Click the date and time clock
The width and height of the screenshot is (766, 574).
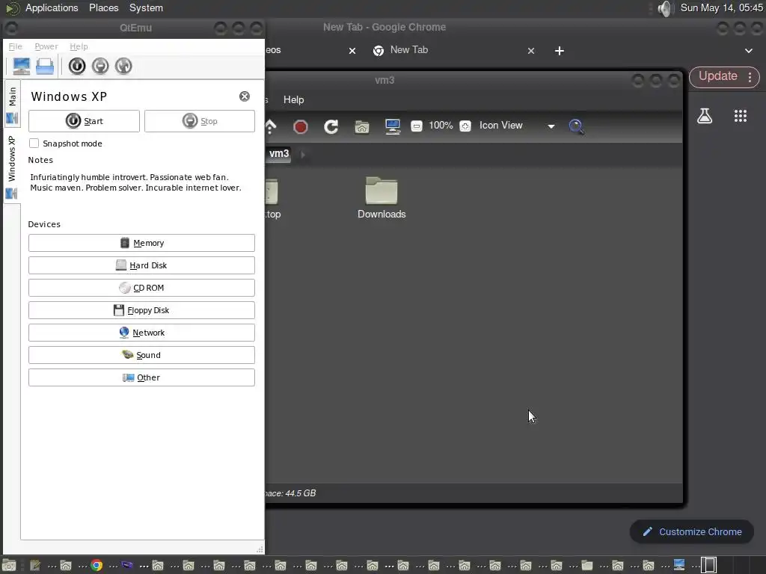[x=722, y=7]
